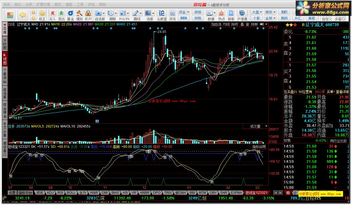
Task: Open the 扩展行情 menu
Action: point(43,4)
